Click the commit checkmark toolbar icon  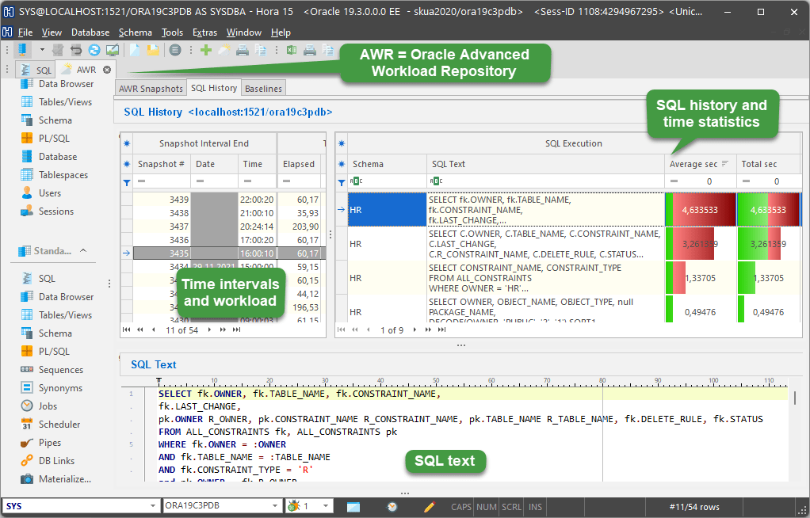click(58, 50)
